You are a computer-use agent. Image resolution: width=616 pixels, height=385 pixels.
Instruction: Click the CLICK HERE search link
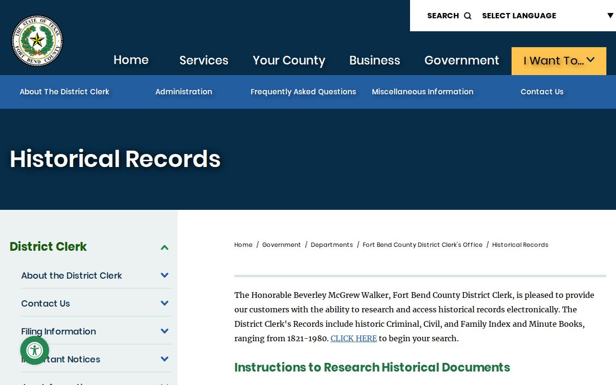pyautogui.click(x=354, y=338)
